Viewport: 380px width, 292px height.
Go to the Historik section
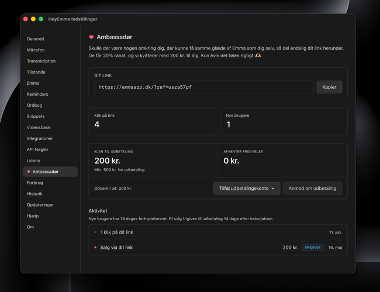[x=34, y=194]
